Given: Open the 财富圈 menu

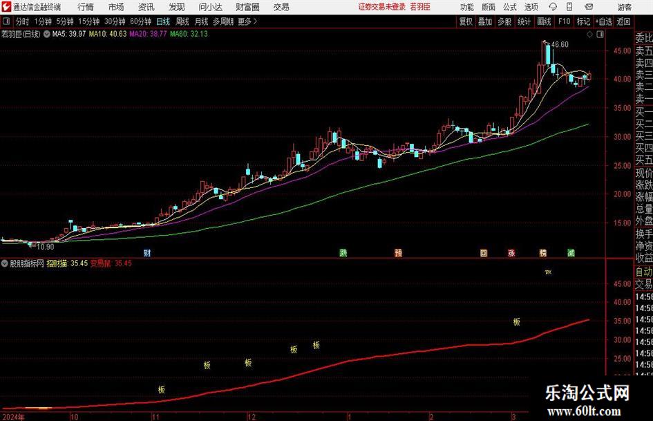Looking at the screenshot, I should [247, 7].
